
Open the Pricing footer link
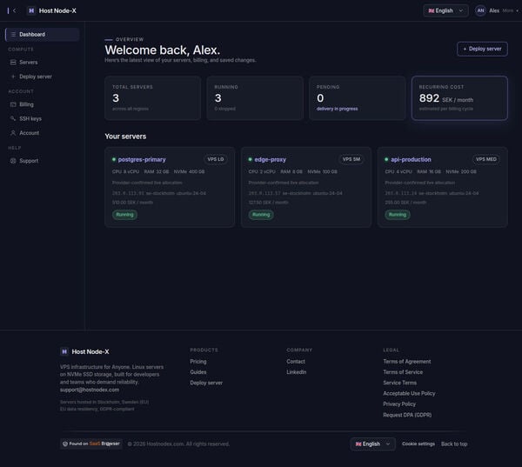[198, 362]
